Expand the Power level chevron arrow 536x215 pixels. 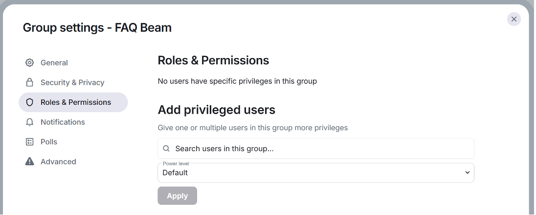pos(468,173)
